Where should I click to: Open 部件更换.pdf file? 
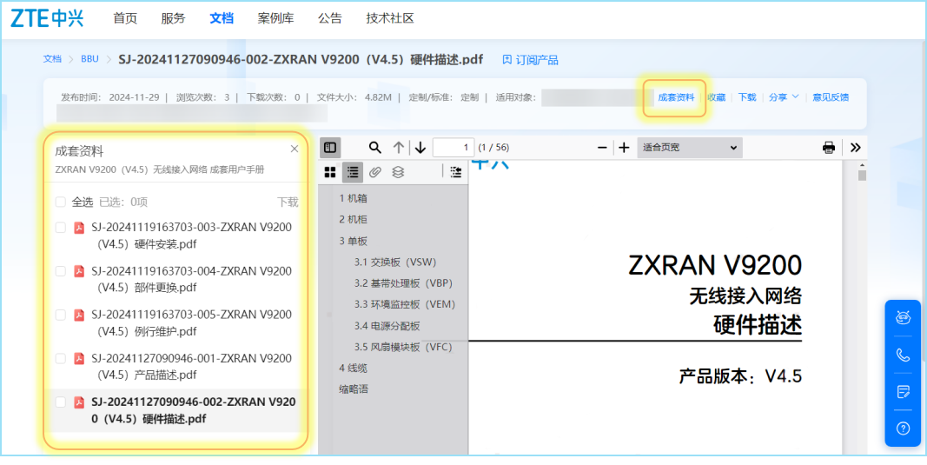coord(191,279)
